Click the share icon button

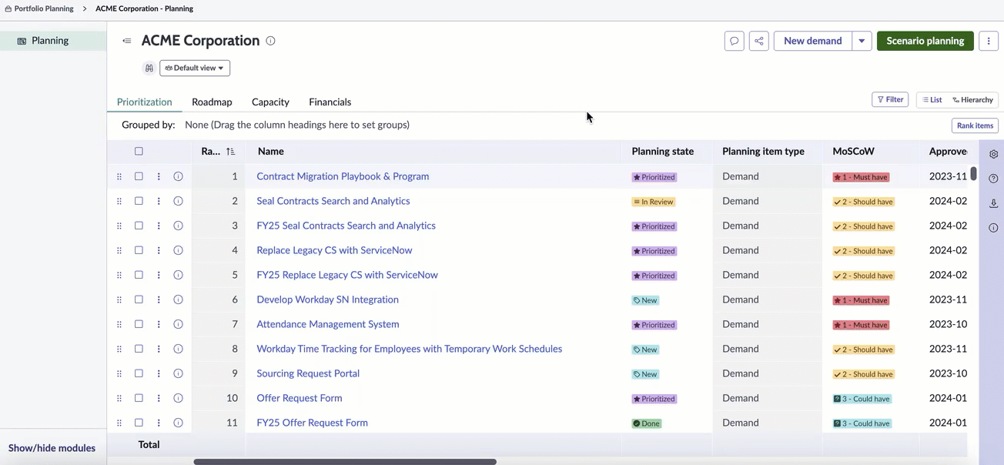click(x=759, y=41)
